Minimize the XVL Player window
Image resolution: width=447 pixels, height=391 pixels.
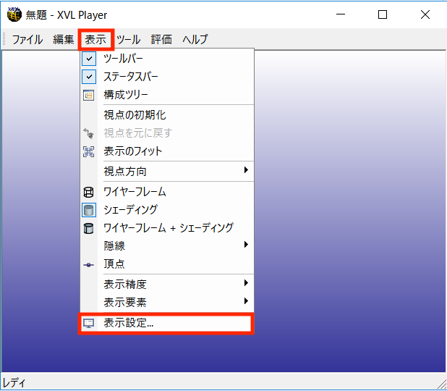click(x=341, y=14)
